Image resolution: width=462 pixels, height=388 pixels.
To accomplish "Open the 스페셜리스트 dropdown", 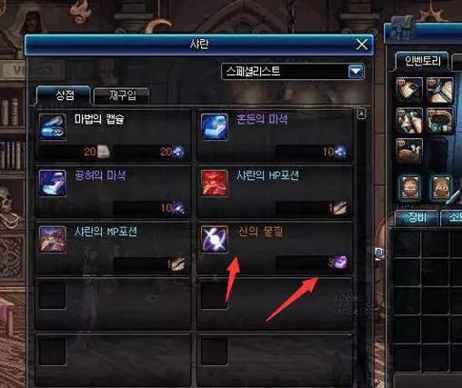I will pyautogui.click(x=293, y=72).
